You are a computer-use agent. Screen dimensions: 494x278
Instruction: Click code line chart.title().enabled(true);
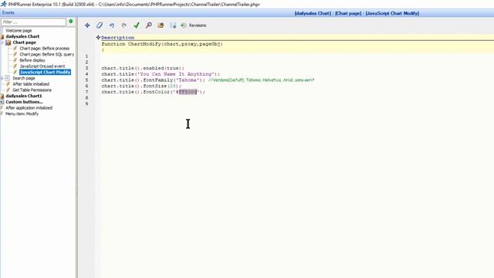tap(143, 68)
